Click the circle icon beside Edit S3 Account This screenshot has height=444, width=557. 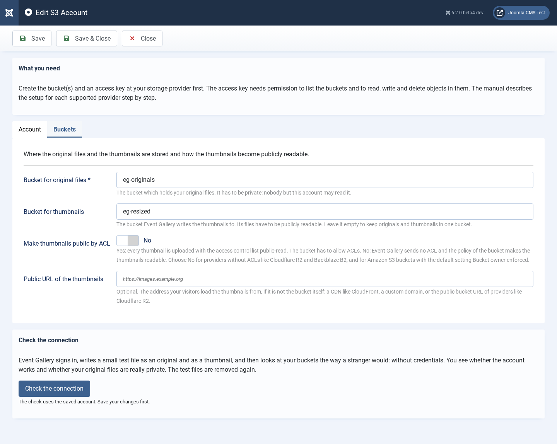[28, 12]
